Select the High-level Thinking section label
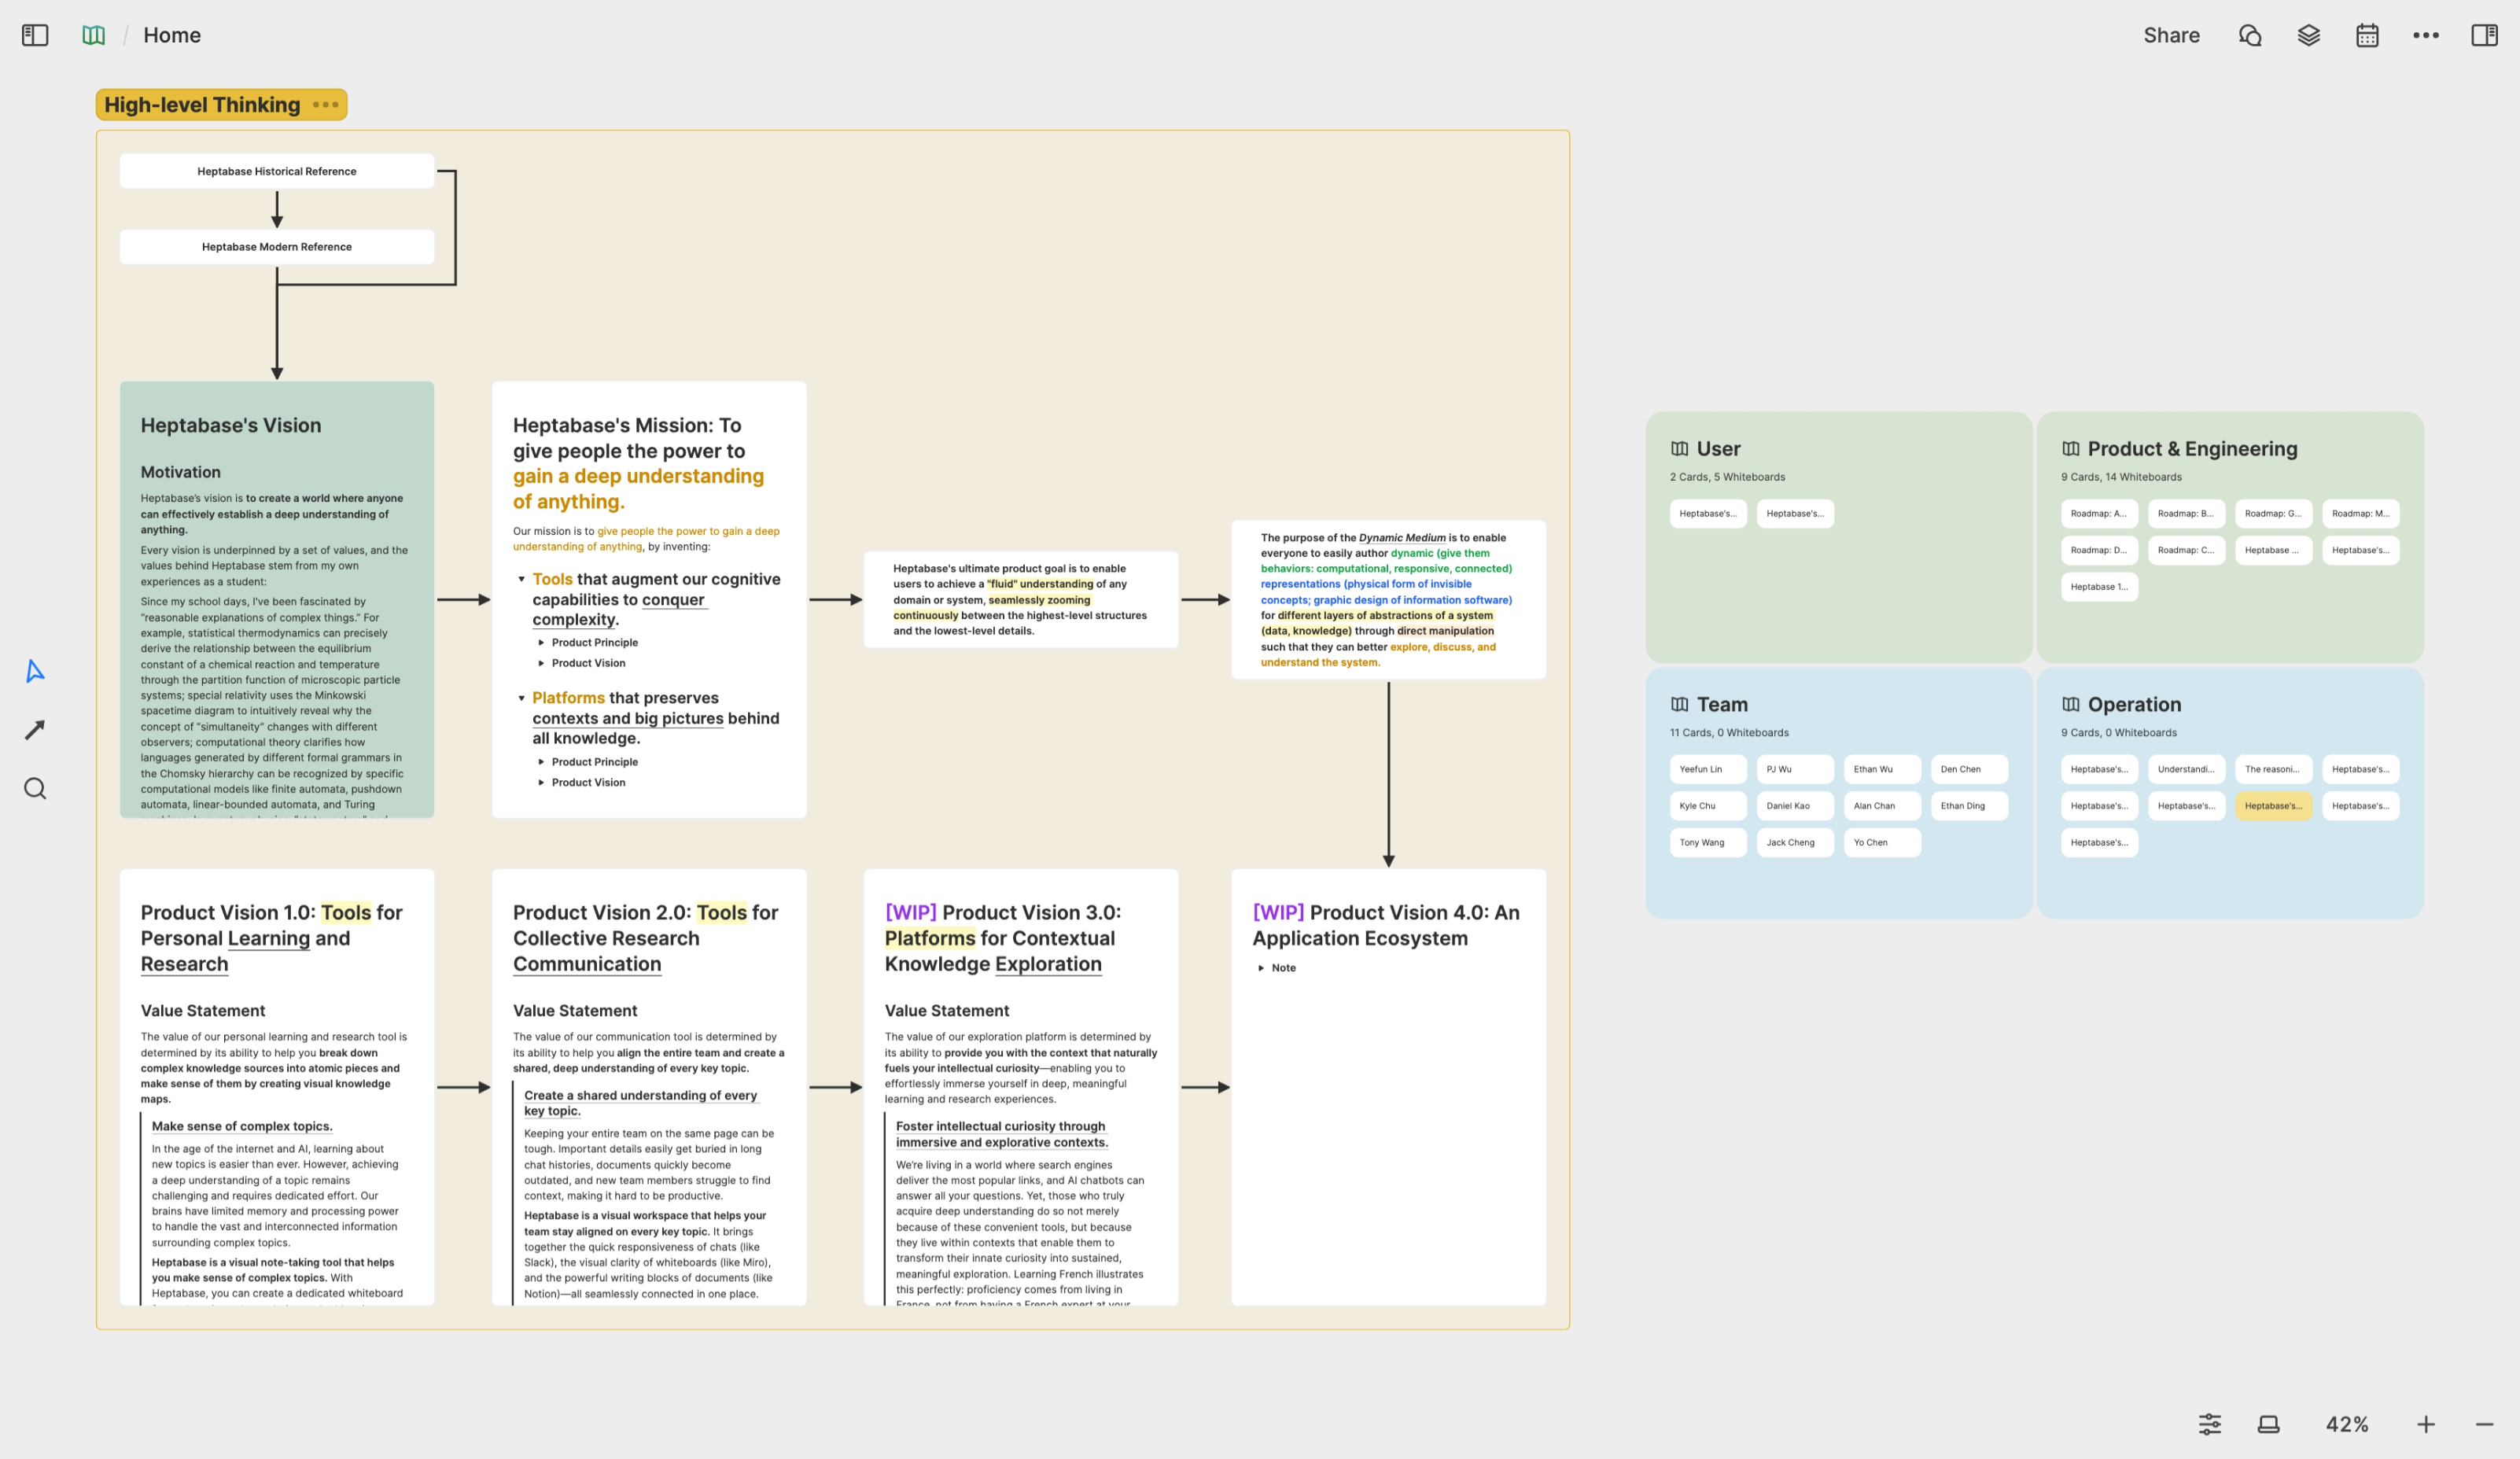The height and width of the screenshot is (1459, 2520). [x=202, y=104]
